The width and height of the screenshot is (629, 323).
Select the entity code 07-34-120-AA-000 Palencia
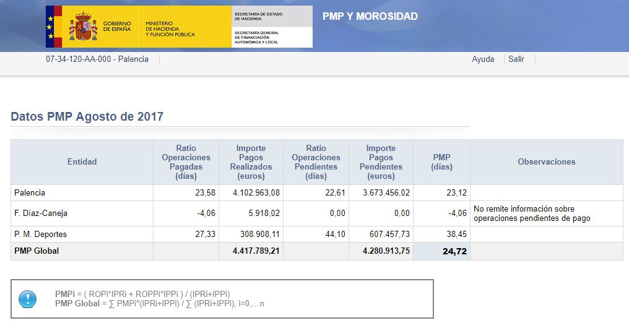coord(97,59)
